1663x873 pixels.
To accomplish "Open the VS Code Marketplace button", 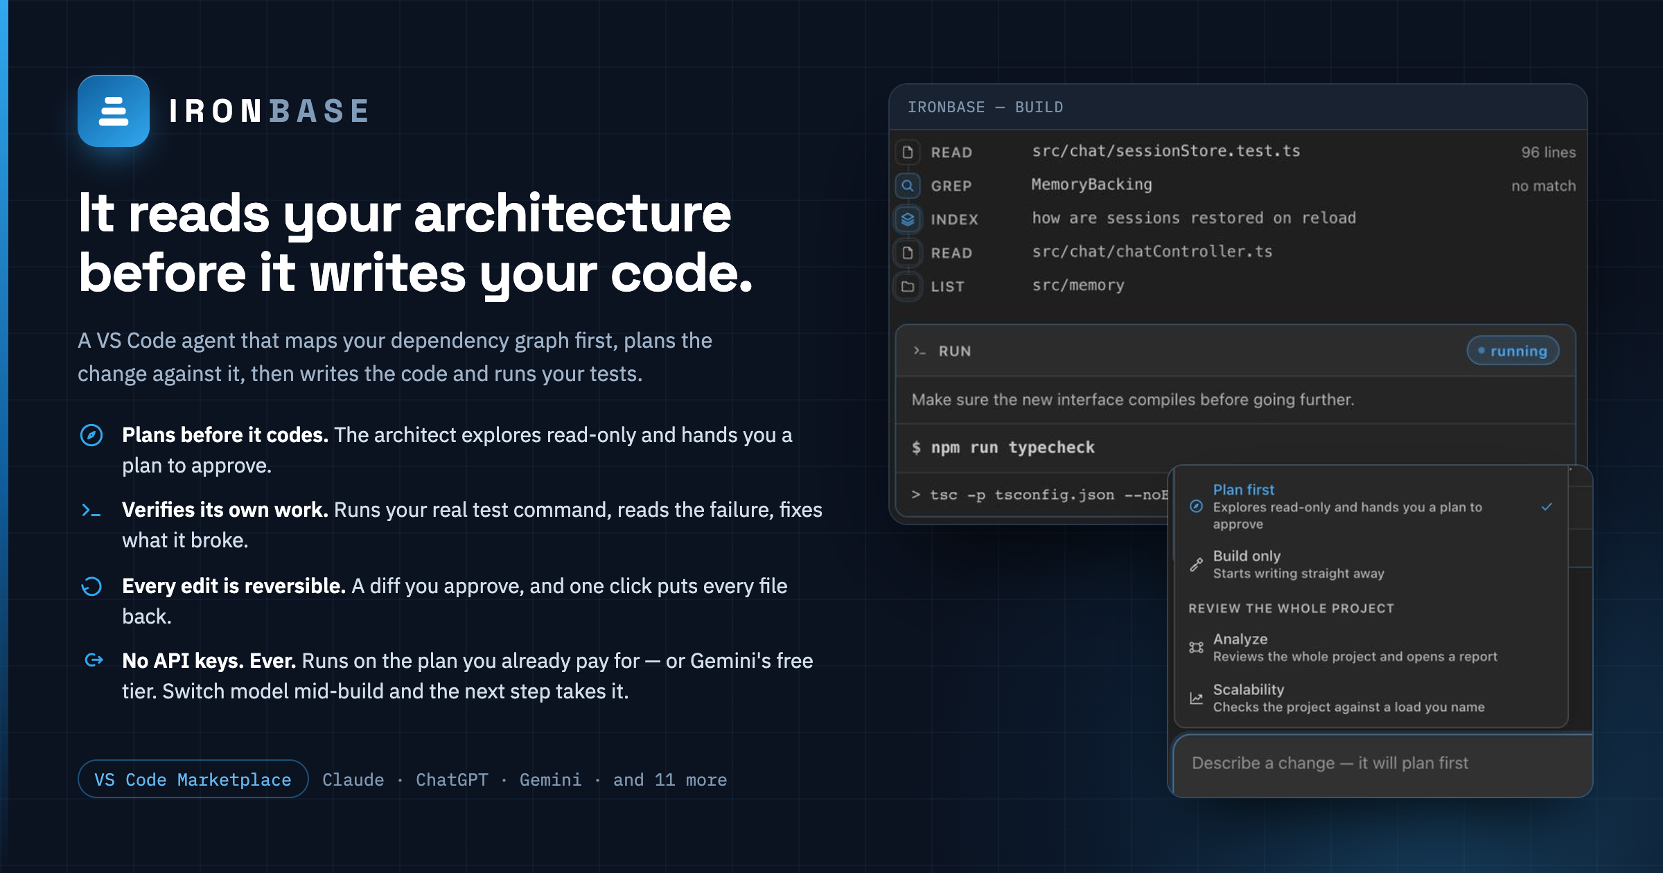I will click(x=193, y=779).
